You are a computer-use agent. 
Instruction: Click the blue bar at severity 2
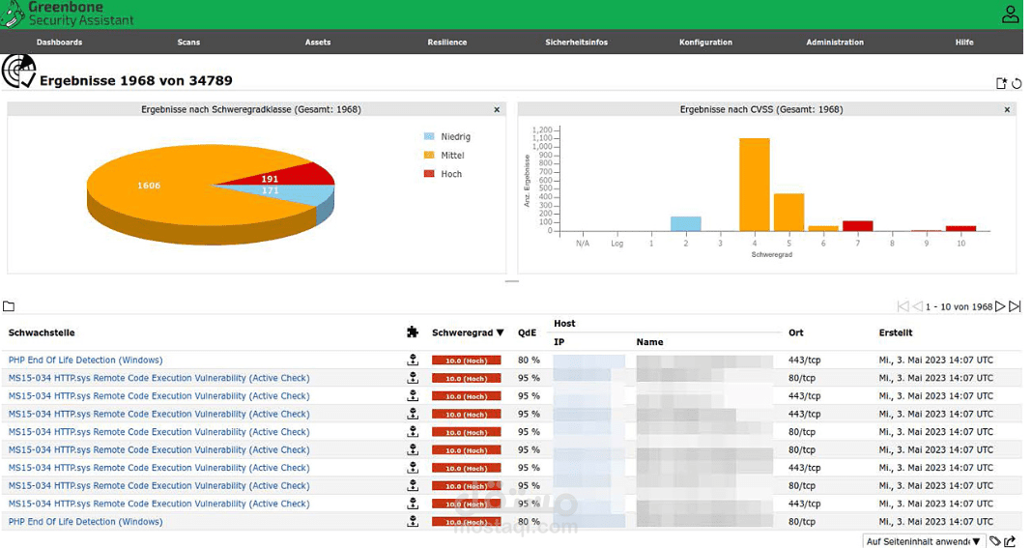click(x=686, y=224)
